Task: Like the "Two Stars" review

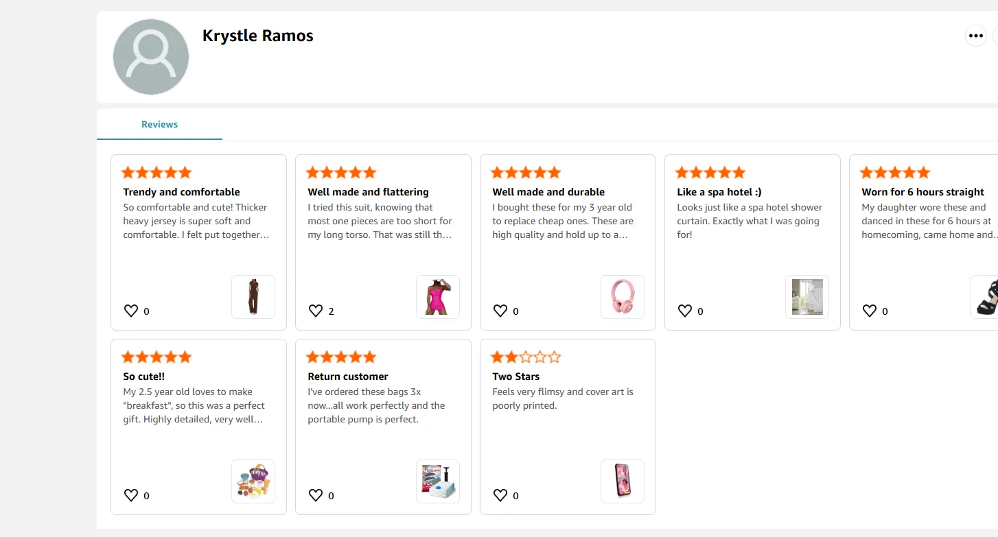Action: click(500, 495)
